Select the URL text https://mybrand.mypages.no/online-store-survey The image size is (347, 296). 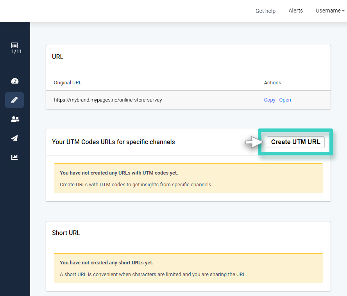(108, 100)
